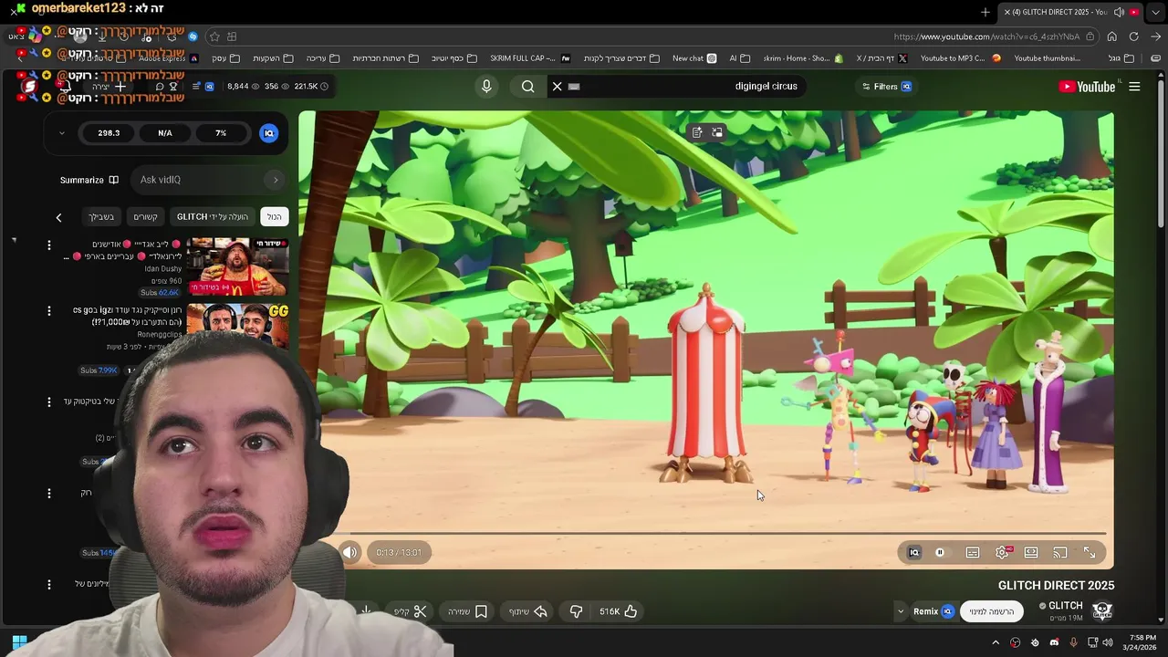Click the GLITCH channel avatar
This screenshot has width=1168, height=657.
click(1102, 611)
